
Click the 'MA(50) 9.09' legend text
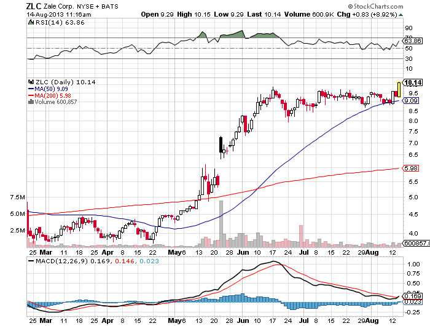[x=51, y=89]
